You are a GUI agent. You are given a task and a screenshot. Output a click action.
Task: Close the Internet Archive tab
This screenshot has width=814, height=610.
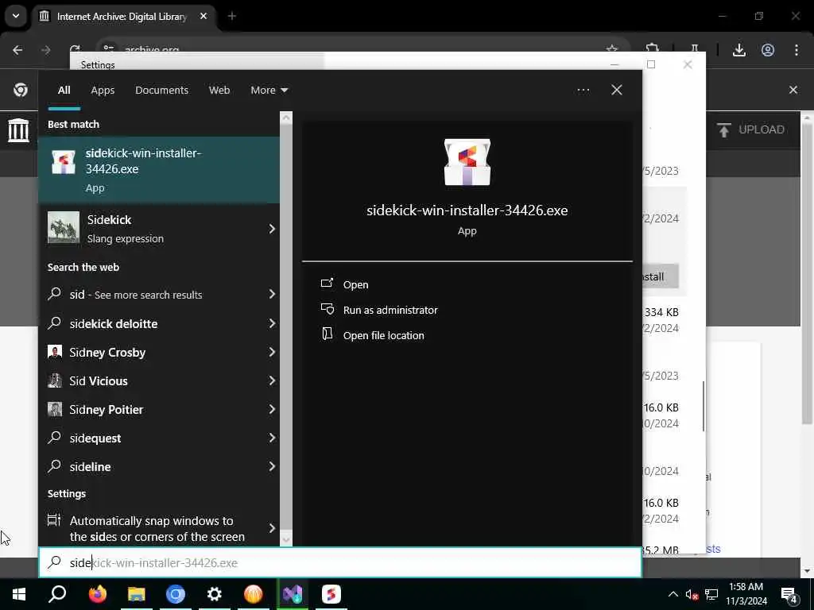pos(203,16)
